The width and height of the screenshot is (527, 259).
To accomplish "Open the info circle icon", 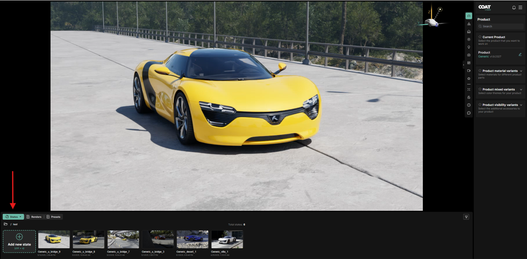I will (469, 105).
